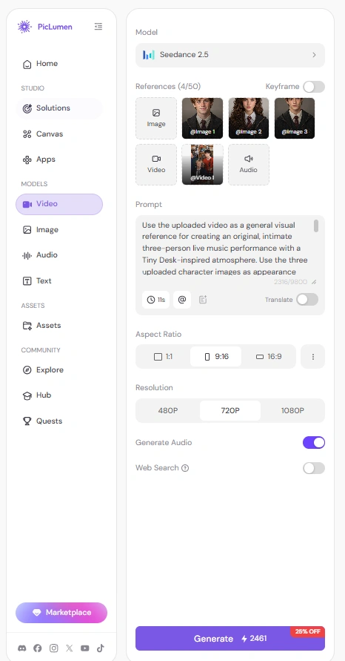Select the Image models item
Image resolution: width=345 pixels, height=661 pixels.
(59, 230)
